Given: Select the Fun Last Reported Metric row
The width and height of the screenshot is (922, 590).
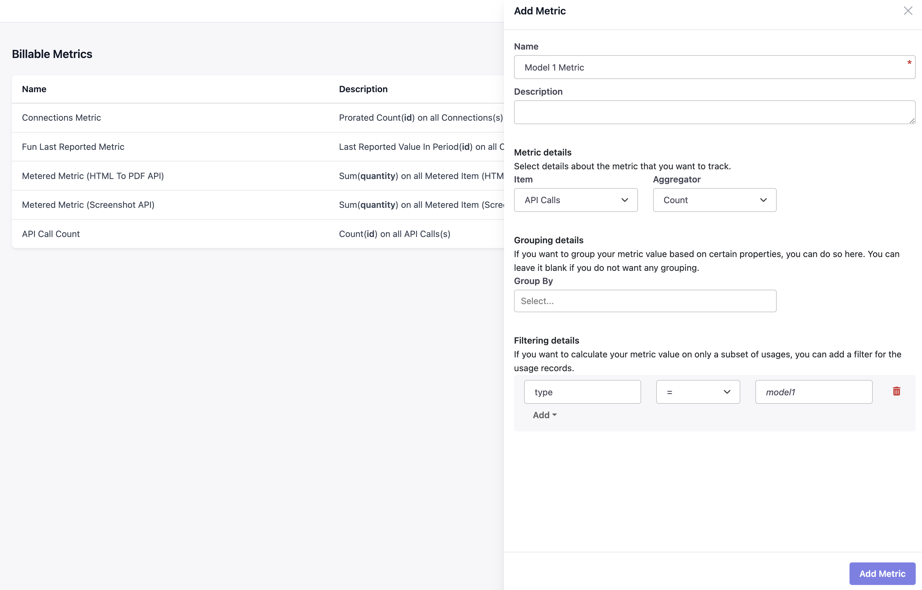Looking at the screenshot, I should [x=73, y=147].
